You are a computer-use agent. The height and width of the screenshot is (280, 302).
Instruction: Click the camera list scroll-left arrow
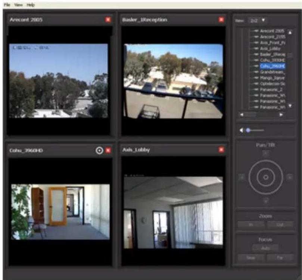pyautogui.click(x=242, y=114)
